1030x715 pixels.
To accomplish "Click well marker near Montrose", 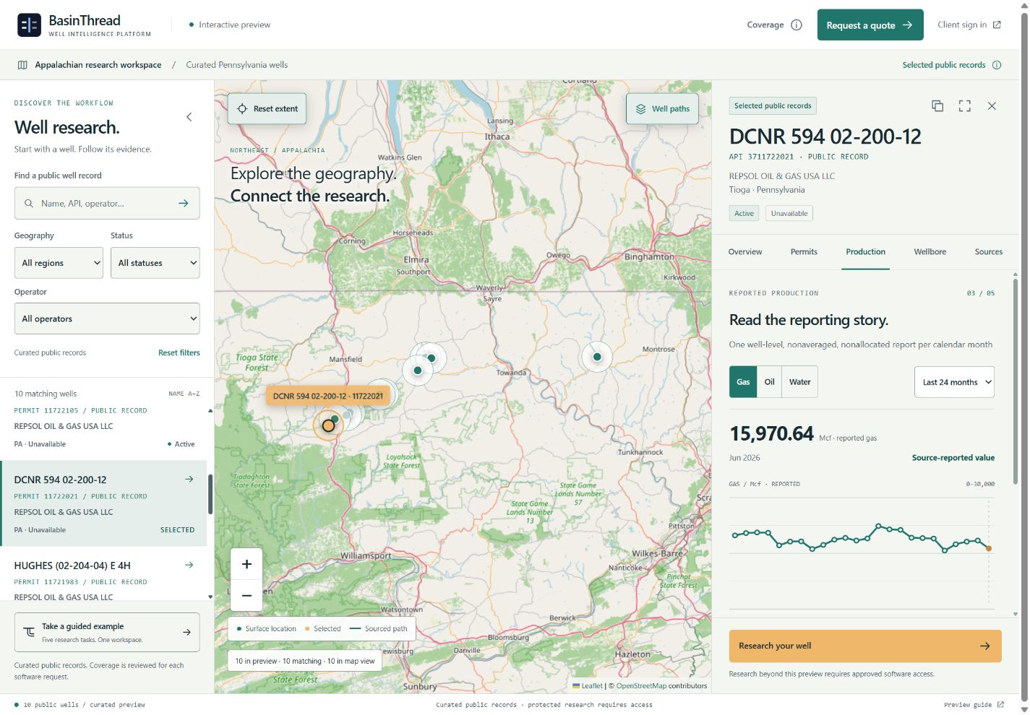I will pos(597,357).
